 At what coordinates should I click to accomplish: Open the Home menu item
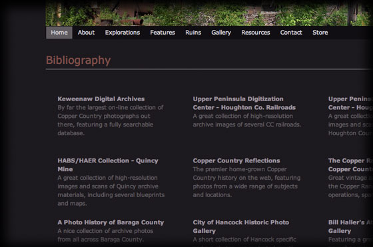59,33
